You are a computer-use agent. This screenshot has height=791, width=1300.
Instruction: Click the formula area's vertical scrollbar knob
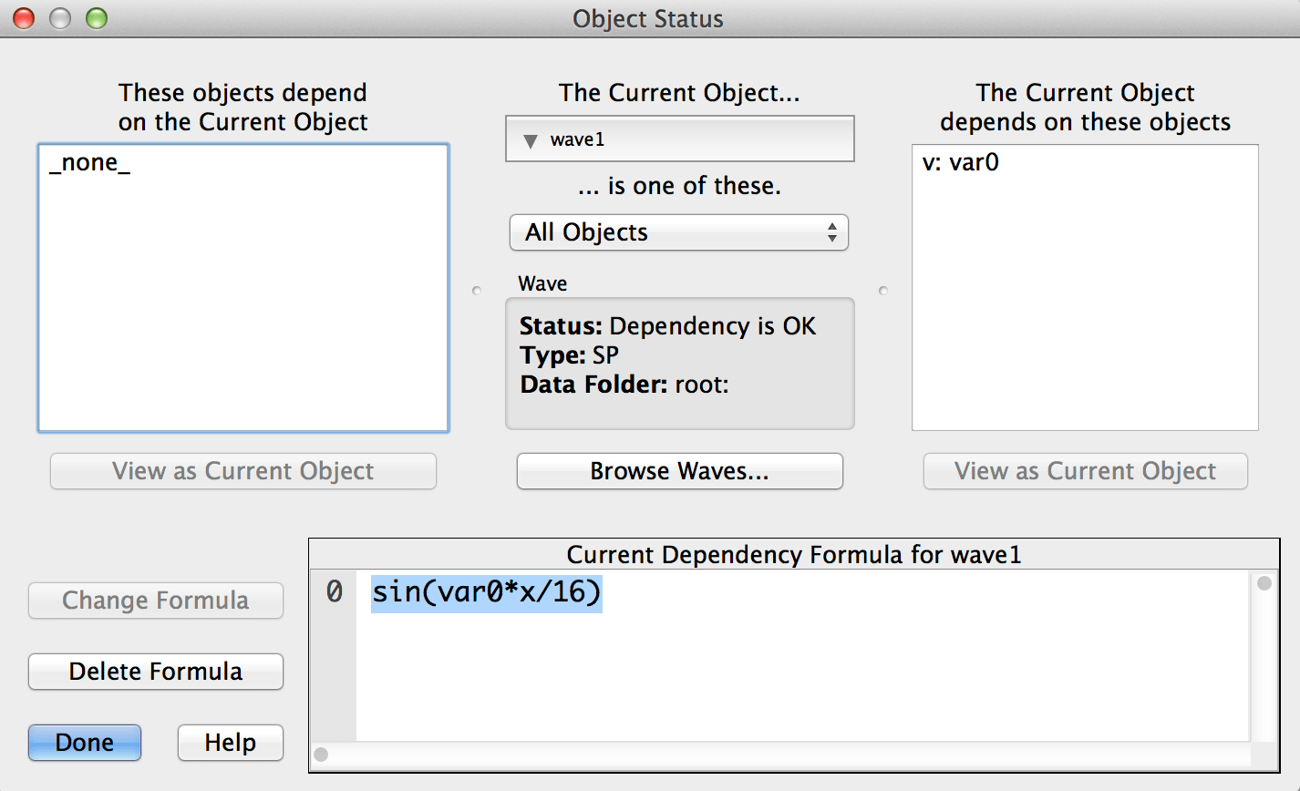click(1264, 584)
